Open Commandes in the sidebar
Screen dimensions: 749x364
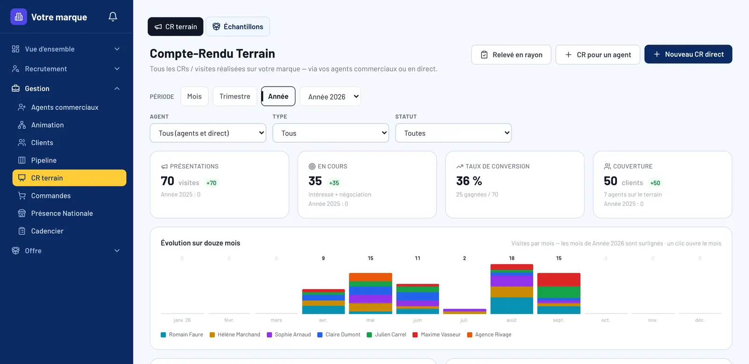click(69, 196)
